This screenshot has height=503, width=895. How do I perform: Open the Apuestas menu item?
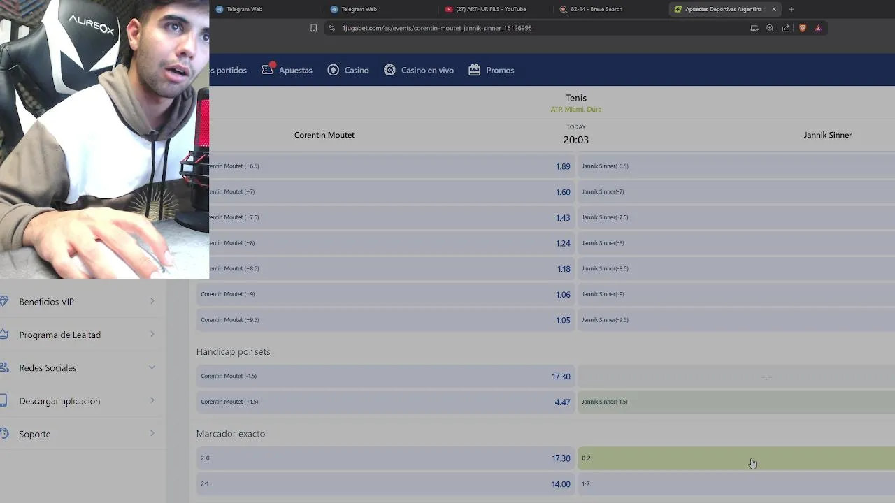coord(295,70)
